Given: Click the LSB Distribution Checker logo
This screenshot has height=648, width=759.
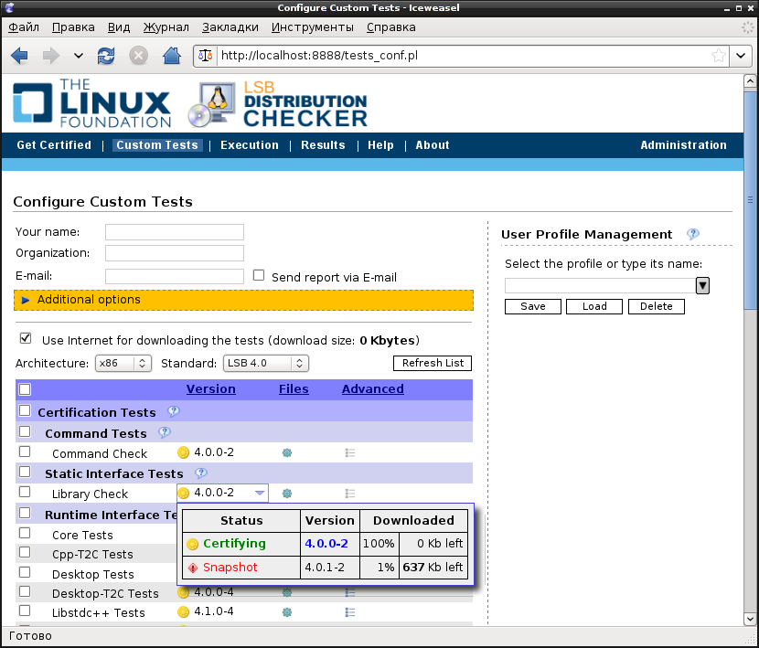Looking at the screenshot, I should pyautogui.click(x=277, y=104).
